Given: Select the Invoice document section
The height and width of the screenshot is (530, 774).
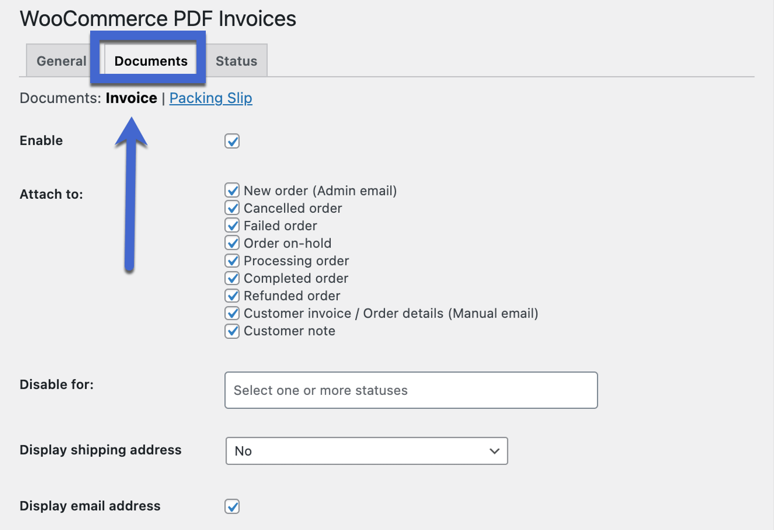Looking at the screenshot, I should 131,98.
